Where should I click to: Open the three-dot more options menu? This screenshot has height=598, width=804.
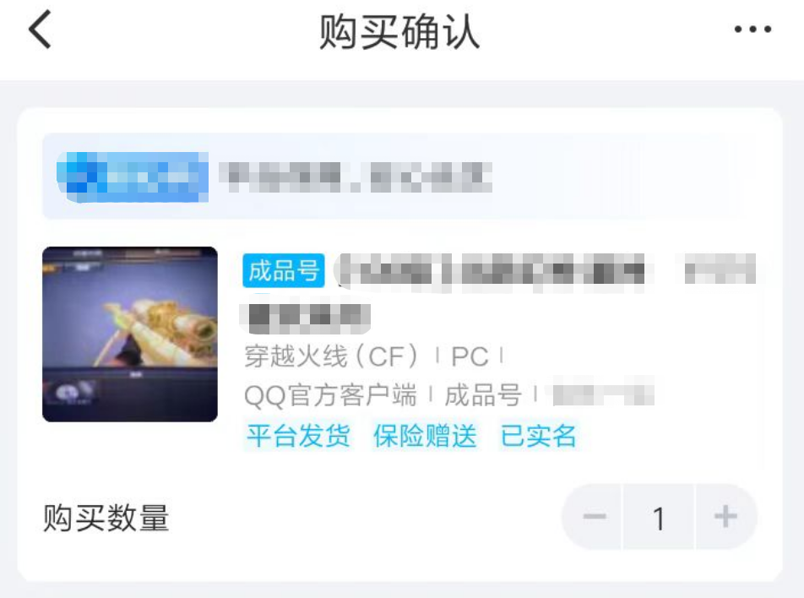point(752,30)
